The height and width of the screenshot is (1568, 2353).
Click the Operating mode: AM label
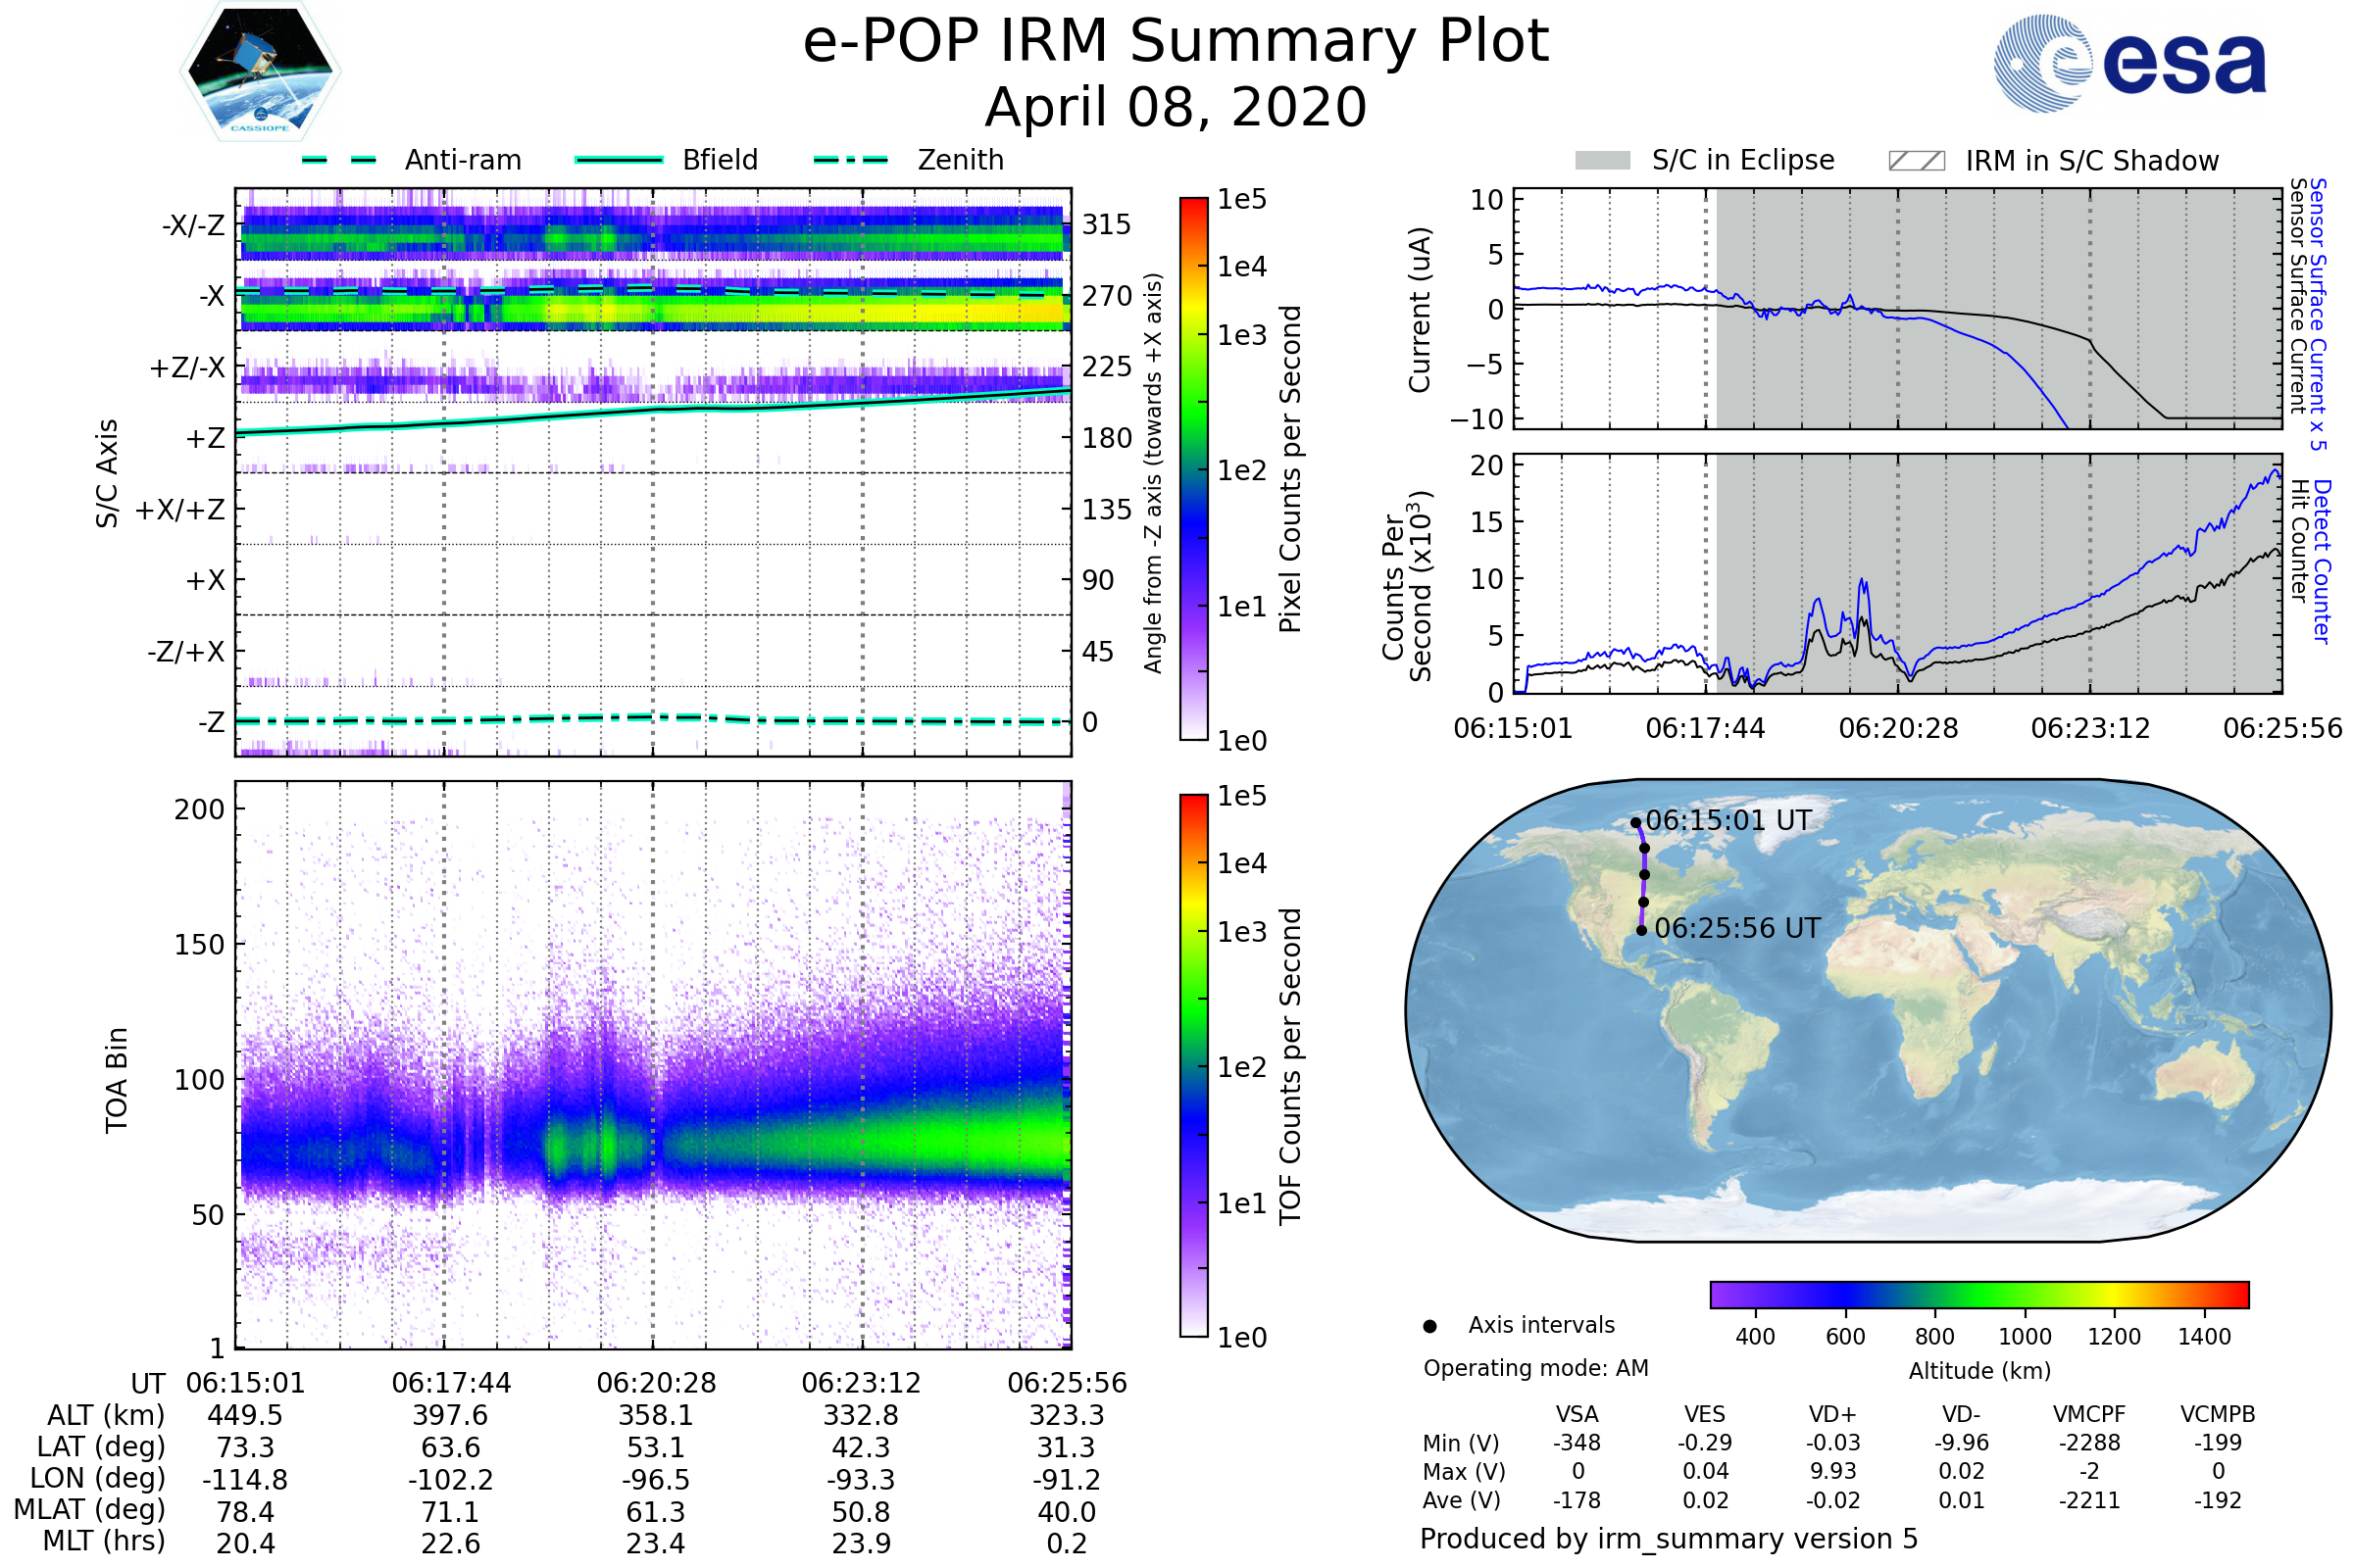click(1535, 1368)
